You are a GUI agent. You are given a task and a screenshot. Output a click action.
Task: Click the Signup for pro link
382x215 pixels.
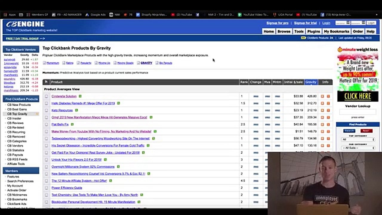click(x=277, y=23)
